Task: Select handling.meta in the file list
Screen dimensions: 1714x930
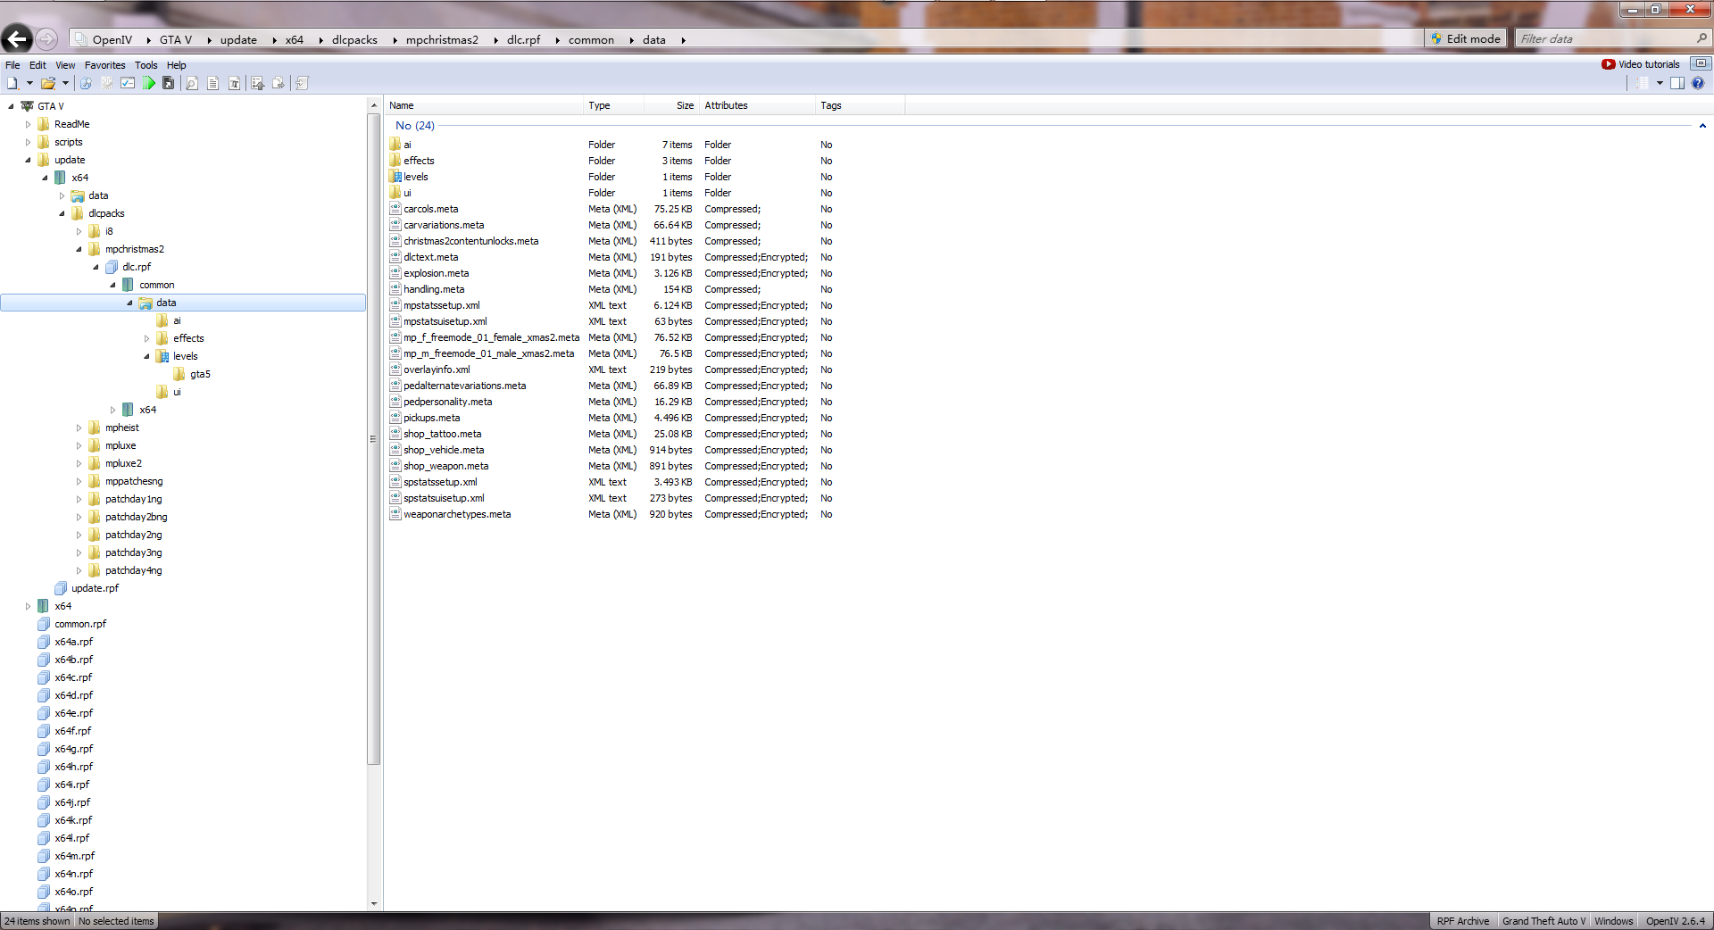Action: [x=434, y=289]
